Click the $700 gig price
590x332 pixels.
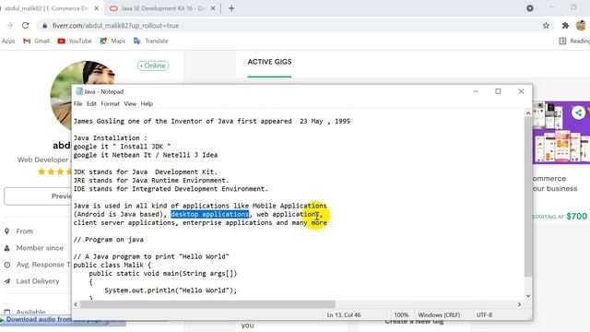click(577, 217)
